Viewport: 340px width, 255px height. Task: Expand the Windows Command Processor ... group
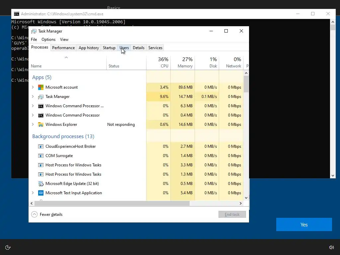click(x=33, y=106)
